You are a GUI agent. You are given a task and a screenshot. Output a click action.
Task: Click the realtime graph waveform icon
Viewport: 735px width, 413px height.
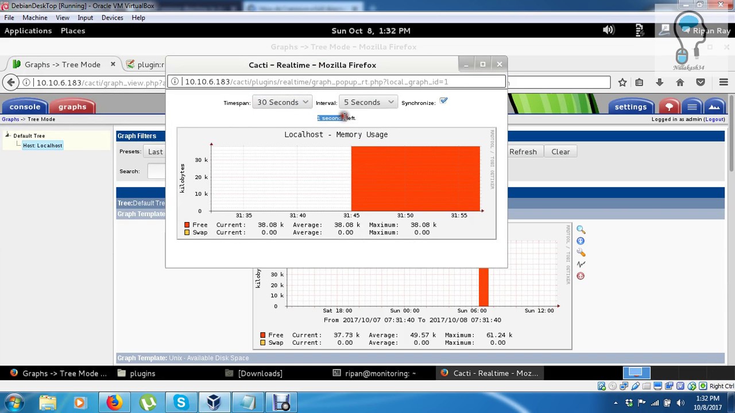click(581, 264)
